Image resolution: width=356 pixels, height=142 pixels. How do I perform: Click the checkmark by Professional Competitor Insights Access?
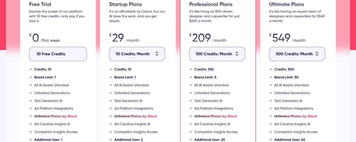(x=191, y=132)
